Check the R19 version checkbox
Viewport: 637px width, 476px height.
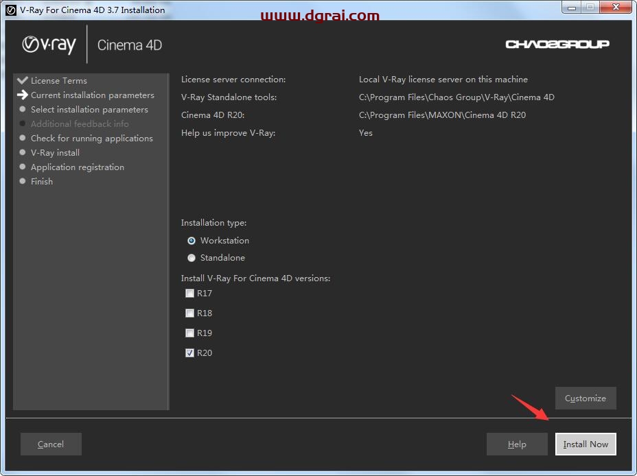[x=190, y=333]
